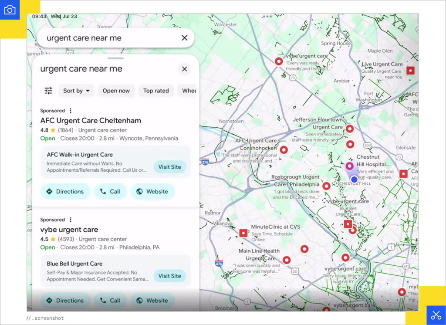Toggle the Top rated filter chip
The width and height of the screenshot is (446, 325).
coord(156,91)
